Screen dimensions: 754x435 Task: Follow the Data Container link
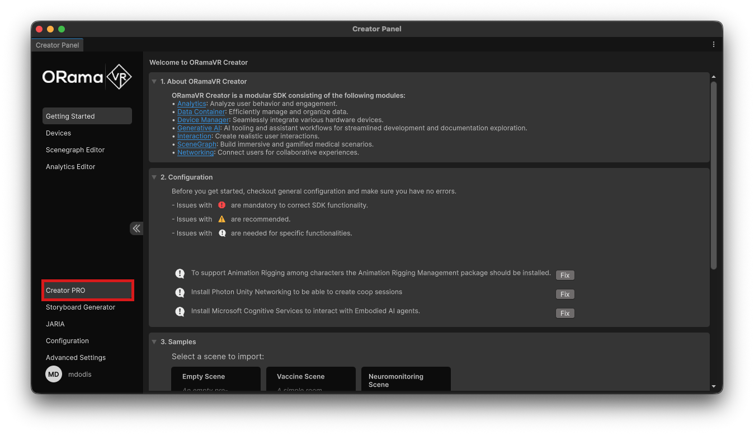pyautogui.click(x=201, y=112)
